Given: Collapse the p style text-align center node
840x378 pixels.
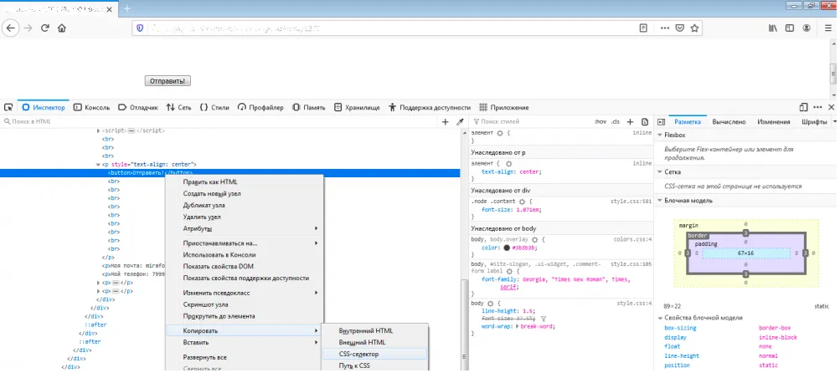Looking at the screenshot, I should (98, 165).
